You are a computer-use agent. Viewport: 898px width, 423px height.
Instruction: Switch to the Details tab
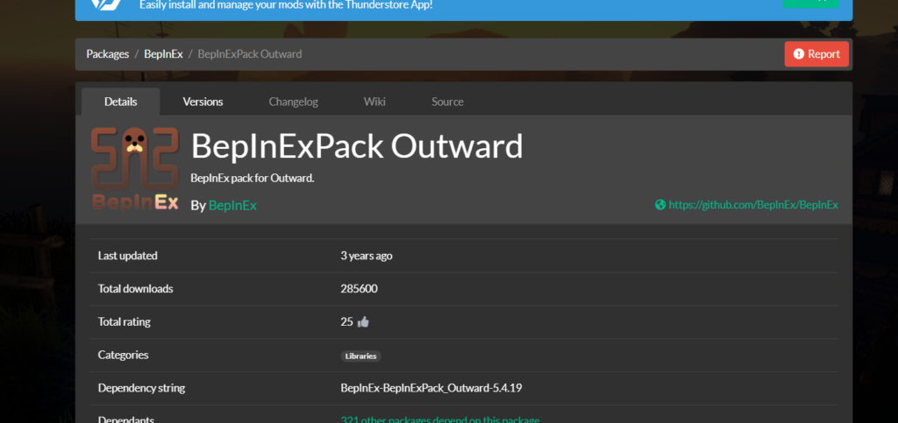[121, 102]
